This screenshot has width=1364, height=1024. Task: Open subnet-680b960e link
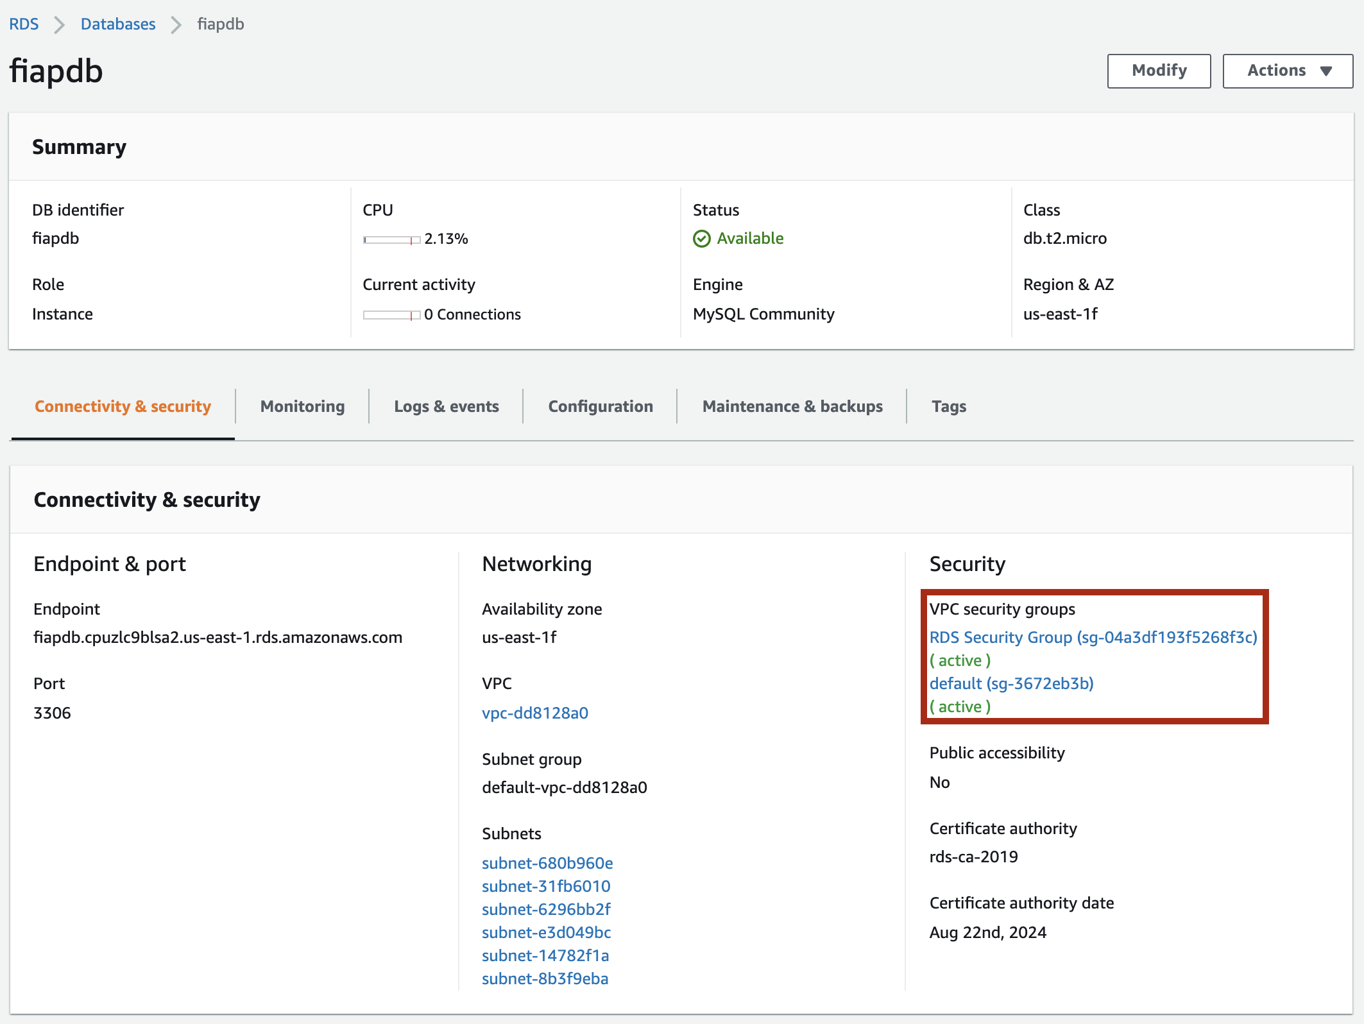547,863
